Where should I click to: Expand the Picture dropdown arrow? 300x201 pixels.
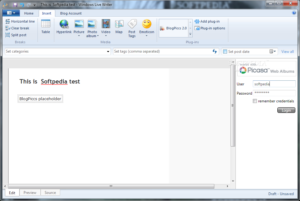(79, 36)
